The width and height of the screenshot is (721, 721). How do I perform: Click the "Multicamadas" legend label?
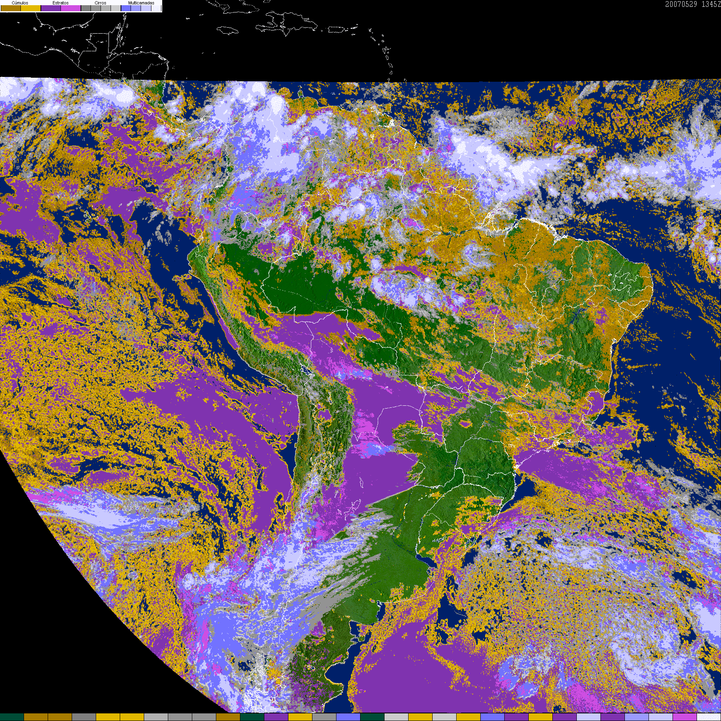[x=141, y=3]
